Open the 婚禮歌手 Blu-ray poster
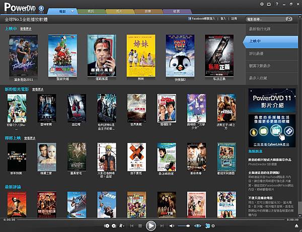Viewport: 302px width, 232px height. pyautogui.click(x=167, y=108)
